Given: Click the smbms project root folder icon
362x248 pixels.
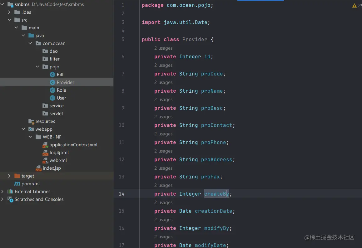Looking at the screenshot, I should coord(10,4).
